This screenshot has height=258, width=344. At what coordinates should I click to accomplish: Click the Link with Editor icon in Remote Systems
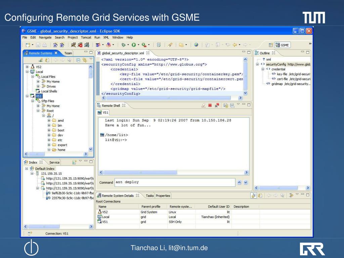[x=85, y=60]
